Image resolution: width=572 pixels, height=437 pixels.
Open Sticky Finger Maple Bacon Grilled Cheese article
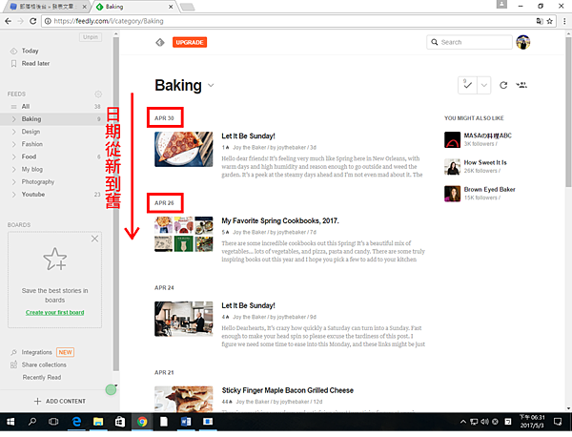[288, 390]
